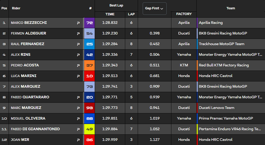This screenshot has height=145, width=265.
Task: Click the pit icon in Luca Marini's row
Action: coord(78,76)
